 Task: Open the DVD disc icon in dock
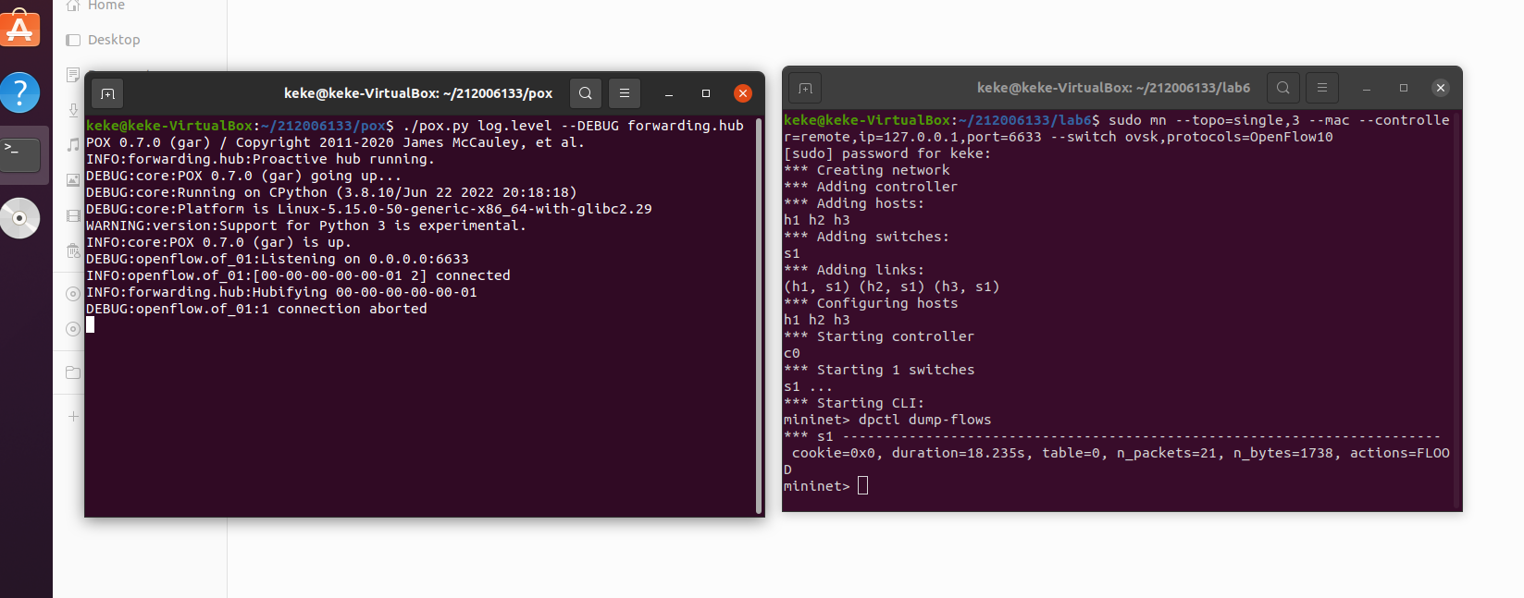(20, 218)
